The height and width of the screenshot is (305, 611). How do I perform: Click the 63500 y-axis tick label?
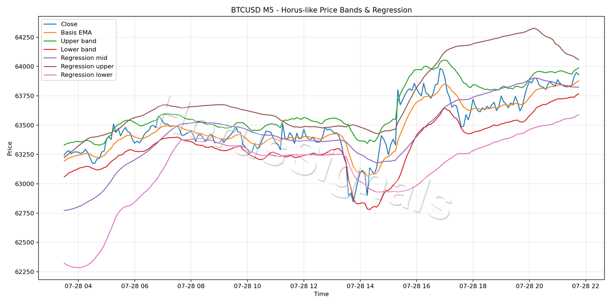[x=25, y=125]
